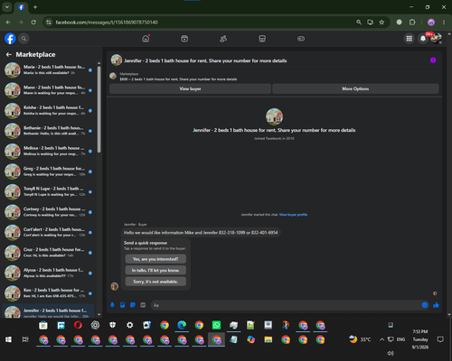This screenshot has height=361, width=452.
Task: Send 'Yes, are you interested?' quick response
Action: pos(155,259)
